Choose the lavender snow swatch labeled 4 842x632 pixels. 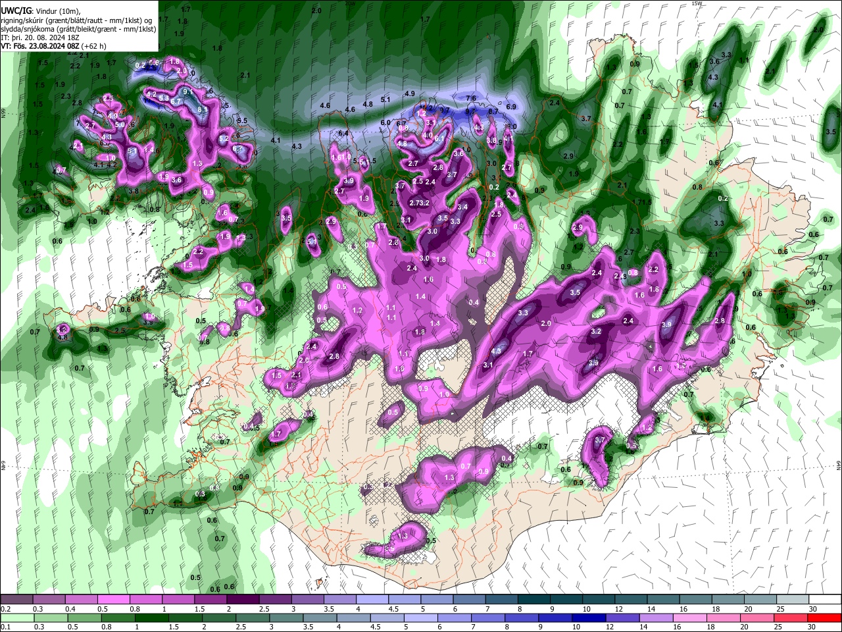(x=372, y=600)
